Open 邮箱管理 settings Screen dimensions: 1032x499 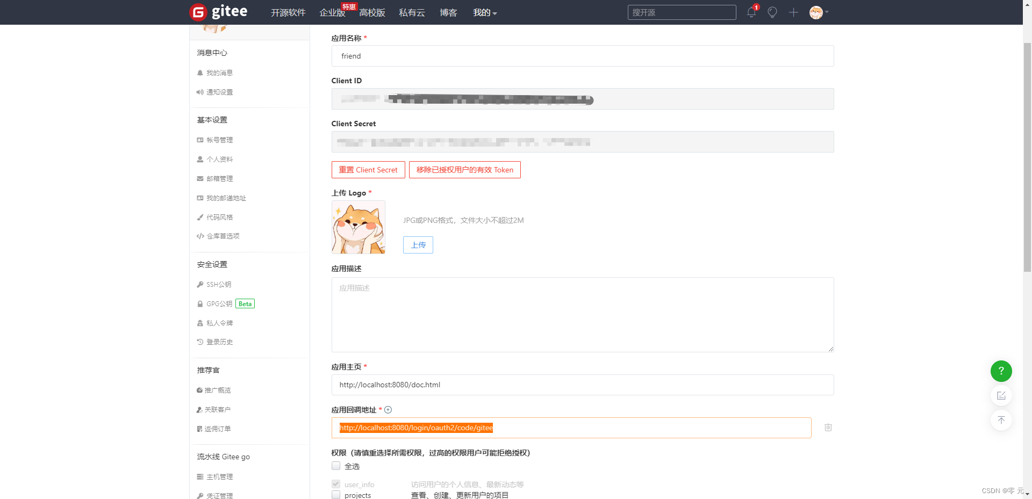coord(219,178)
